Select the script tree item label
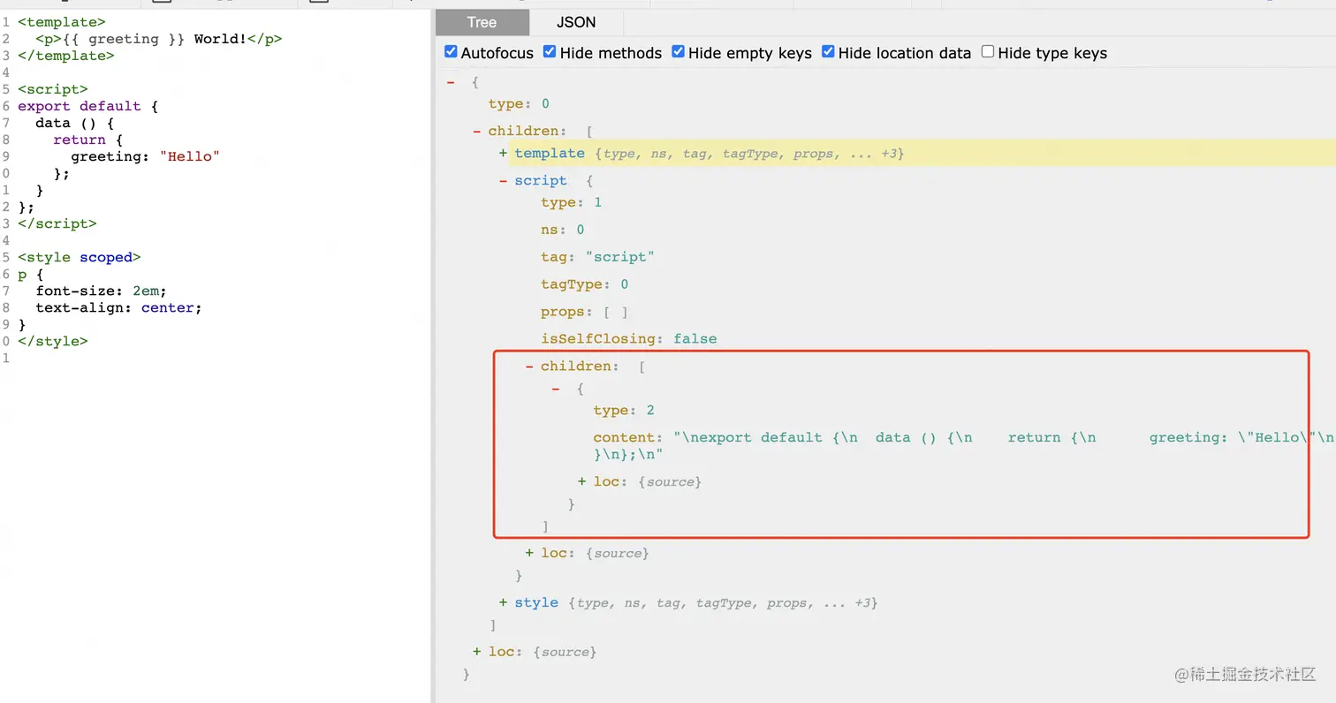The width and height of the screenshot is (1336, 703). coord(541,180)
